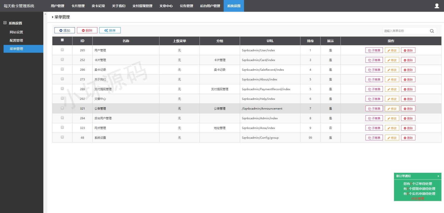The height and width of the screenshot is (213, 444).
Task: Click 删除 for the 网点管理 row
Action: pyautogui.click(x=408, y=128)
